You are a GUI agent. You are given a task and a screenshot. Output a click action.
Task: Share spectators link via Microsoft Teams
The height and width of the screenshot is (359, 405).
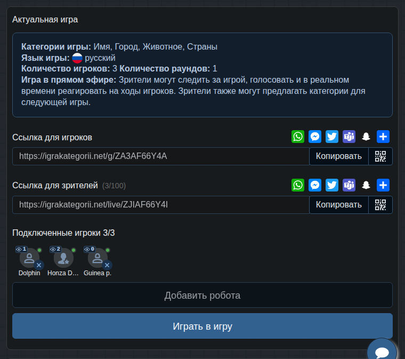tap(349, 185)
